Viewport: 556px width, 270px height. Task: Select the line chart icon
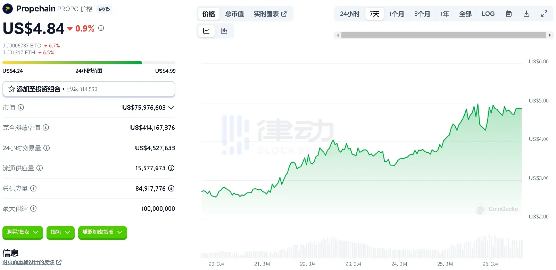(x=206, y=30)
